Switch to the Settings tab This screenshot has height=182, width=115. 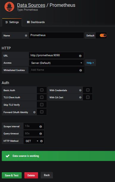[x=12, y=22]
